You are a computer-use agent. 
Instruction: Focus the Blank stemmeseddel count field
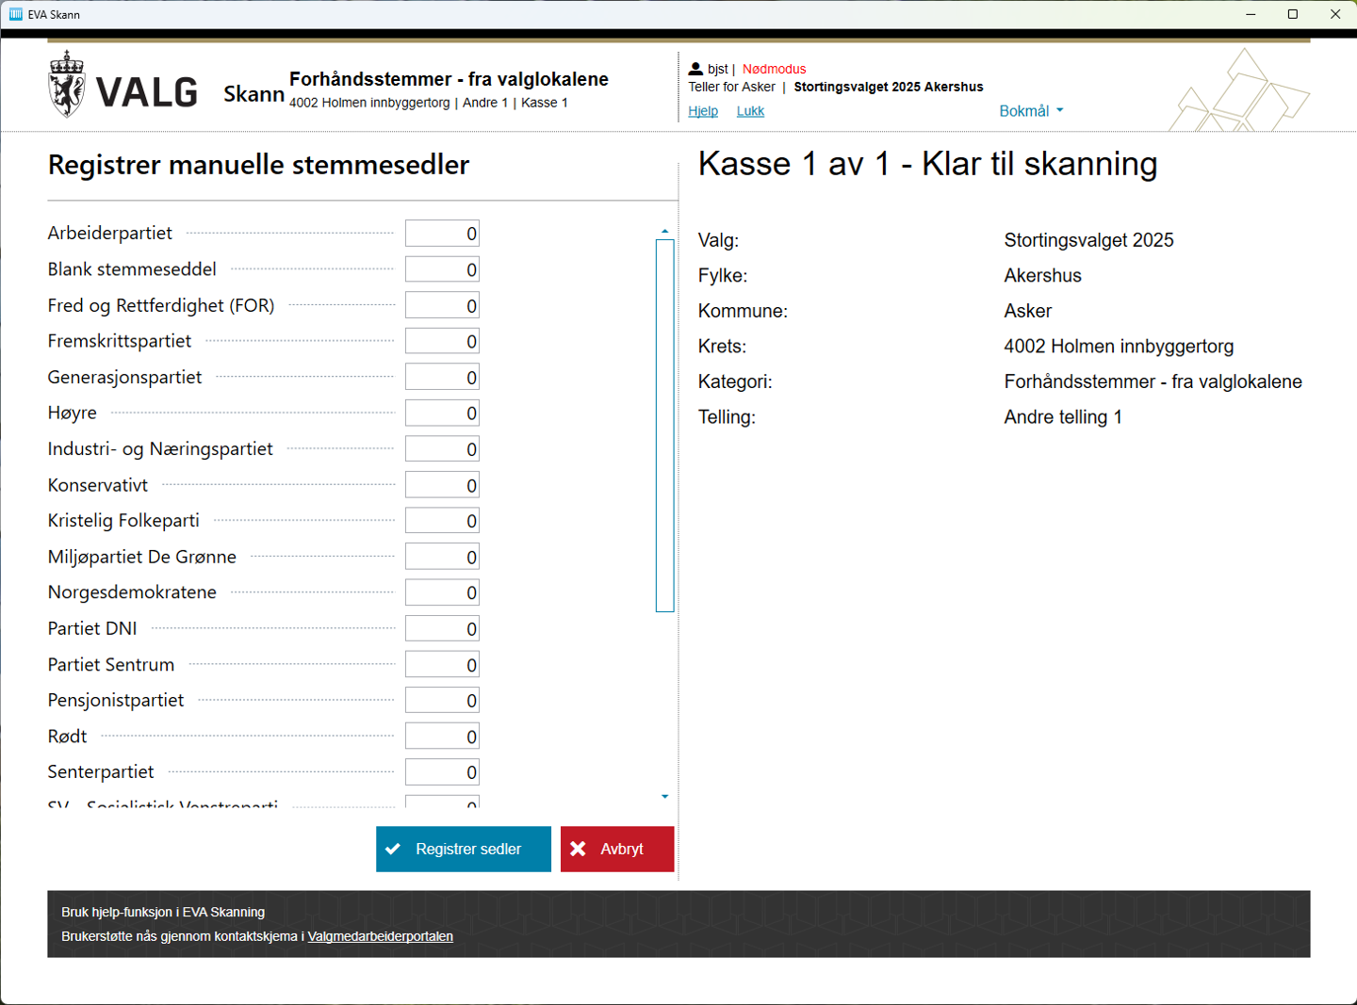coord(442,269)
